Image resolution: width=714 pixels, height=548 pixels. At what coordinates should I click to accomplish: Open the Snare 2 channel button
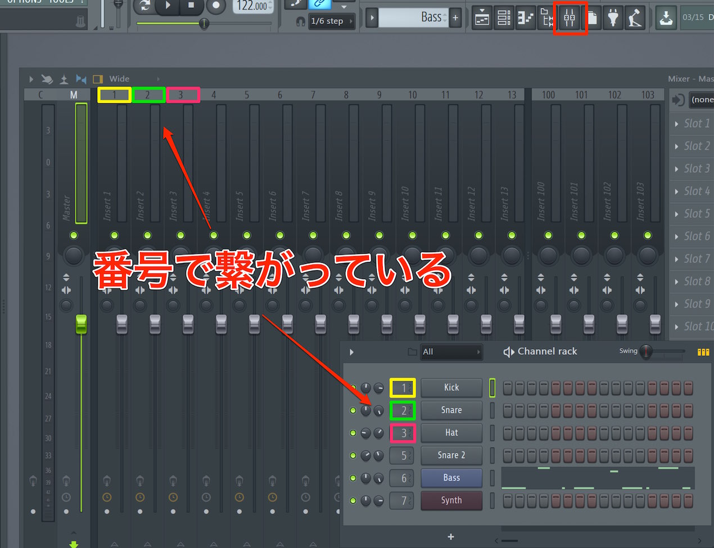click(451, 455)
